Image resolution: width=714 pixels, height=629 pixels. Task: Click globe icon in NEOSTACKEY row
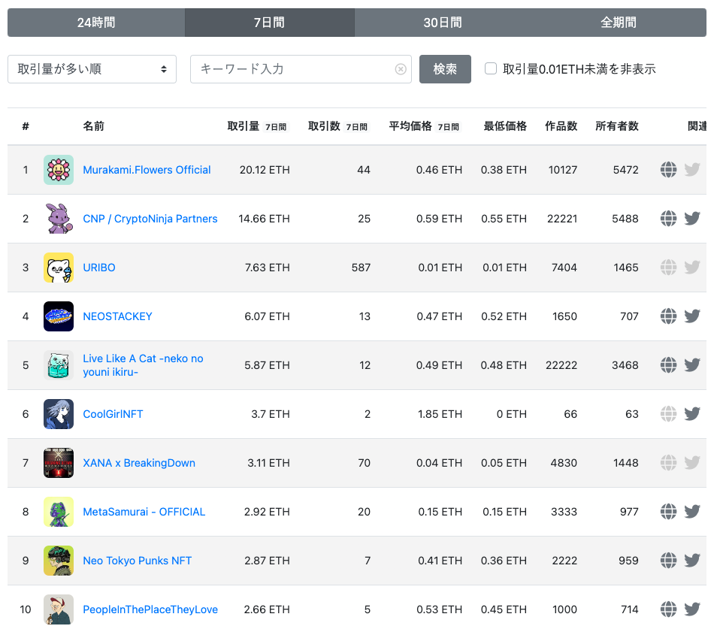click(668, 316)
